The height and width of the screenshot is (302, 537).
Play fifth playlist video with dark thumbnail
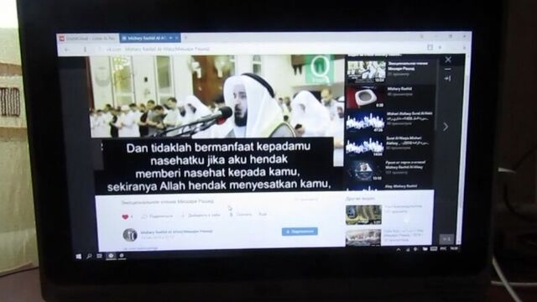(x=363, y=170)
